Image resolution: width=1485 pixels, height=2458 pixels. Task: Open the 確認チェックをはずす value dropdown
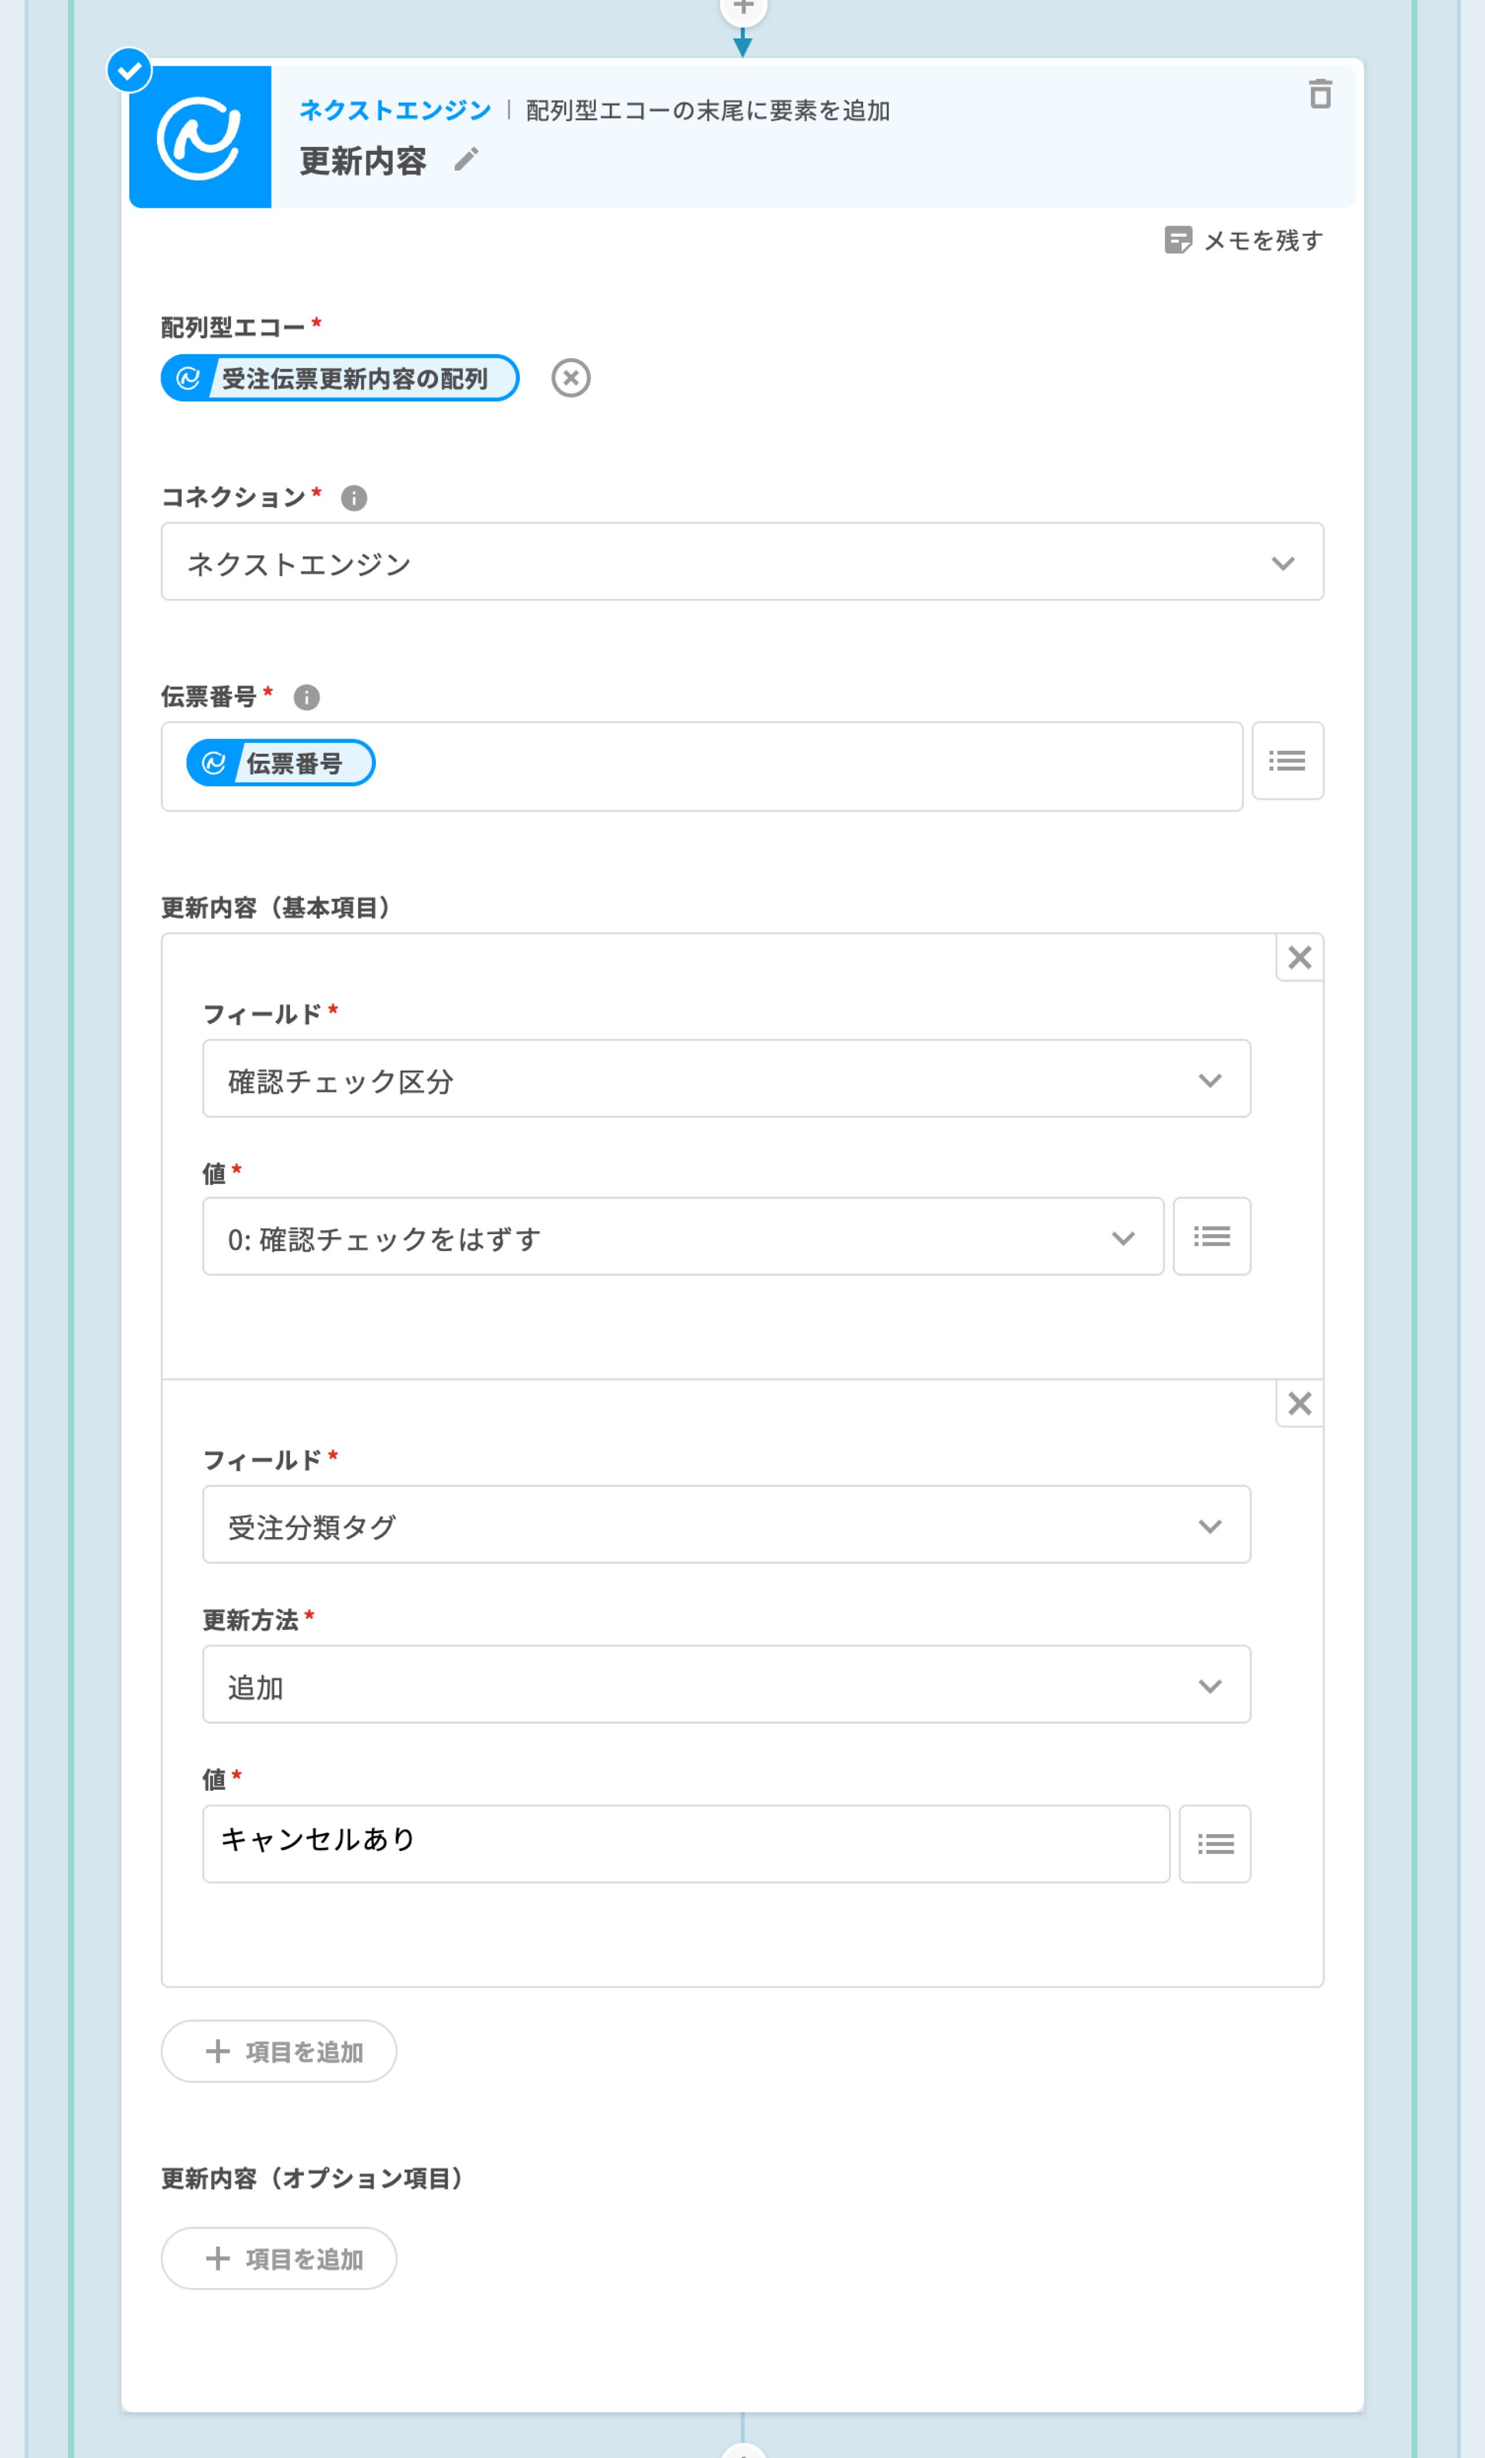point(682,1237)
